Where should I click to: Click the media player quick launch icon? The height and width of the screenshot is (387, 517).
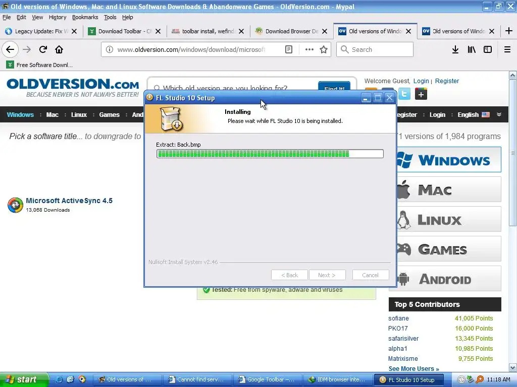pos(82,379)
